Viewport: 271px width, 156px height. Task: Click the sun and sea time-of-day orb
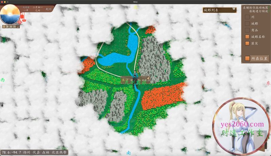coord(10,15)
